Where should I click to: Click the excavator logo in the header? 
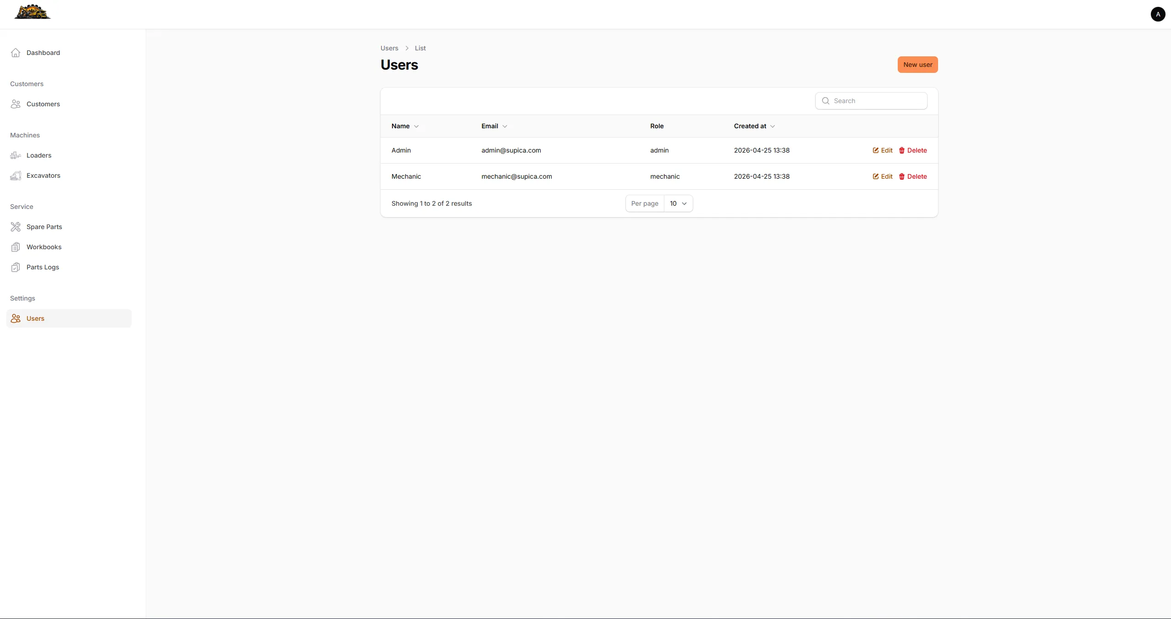(33, 12)
